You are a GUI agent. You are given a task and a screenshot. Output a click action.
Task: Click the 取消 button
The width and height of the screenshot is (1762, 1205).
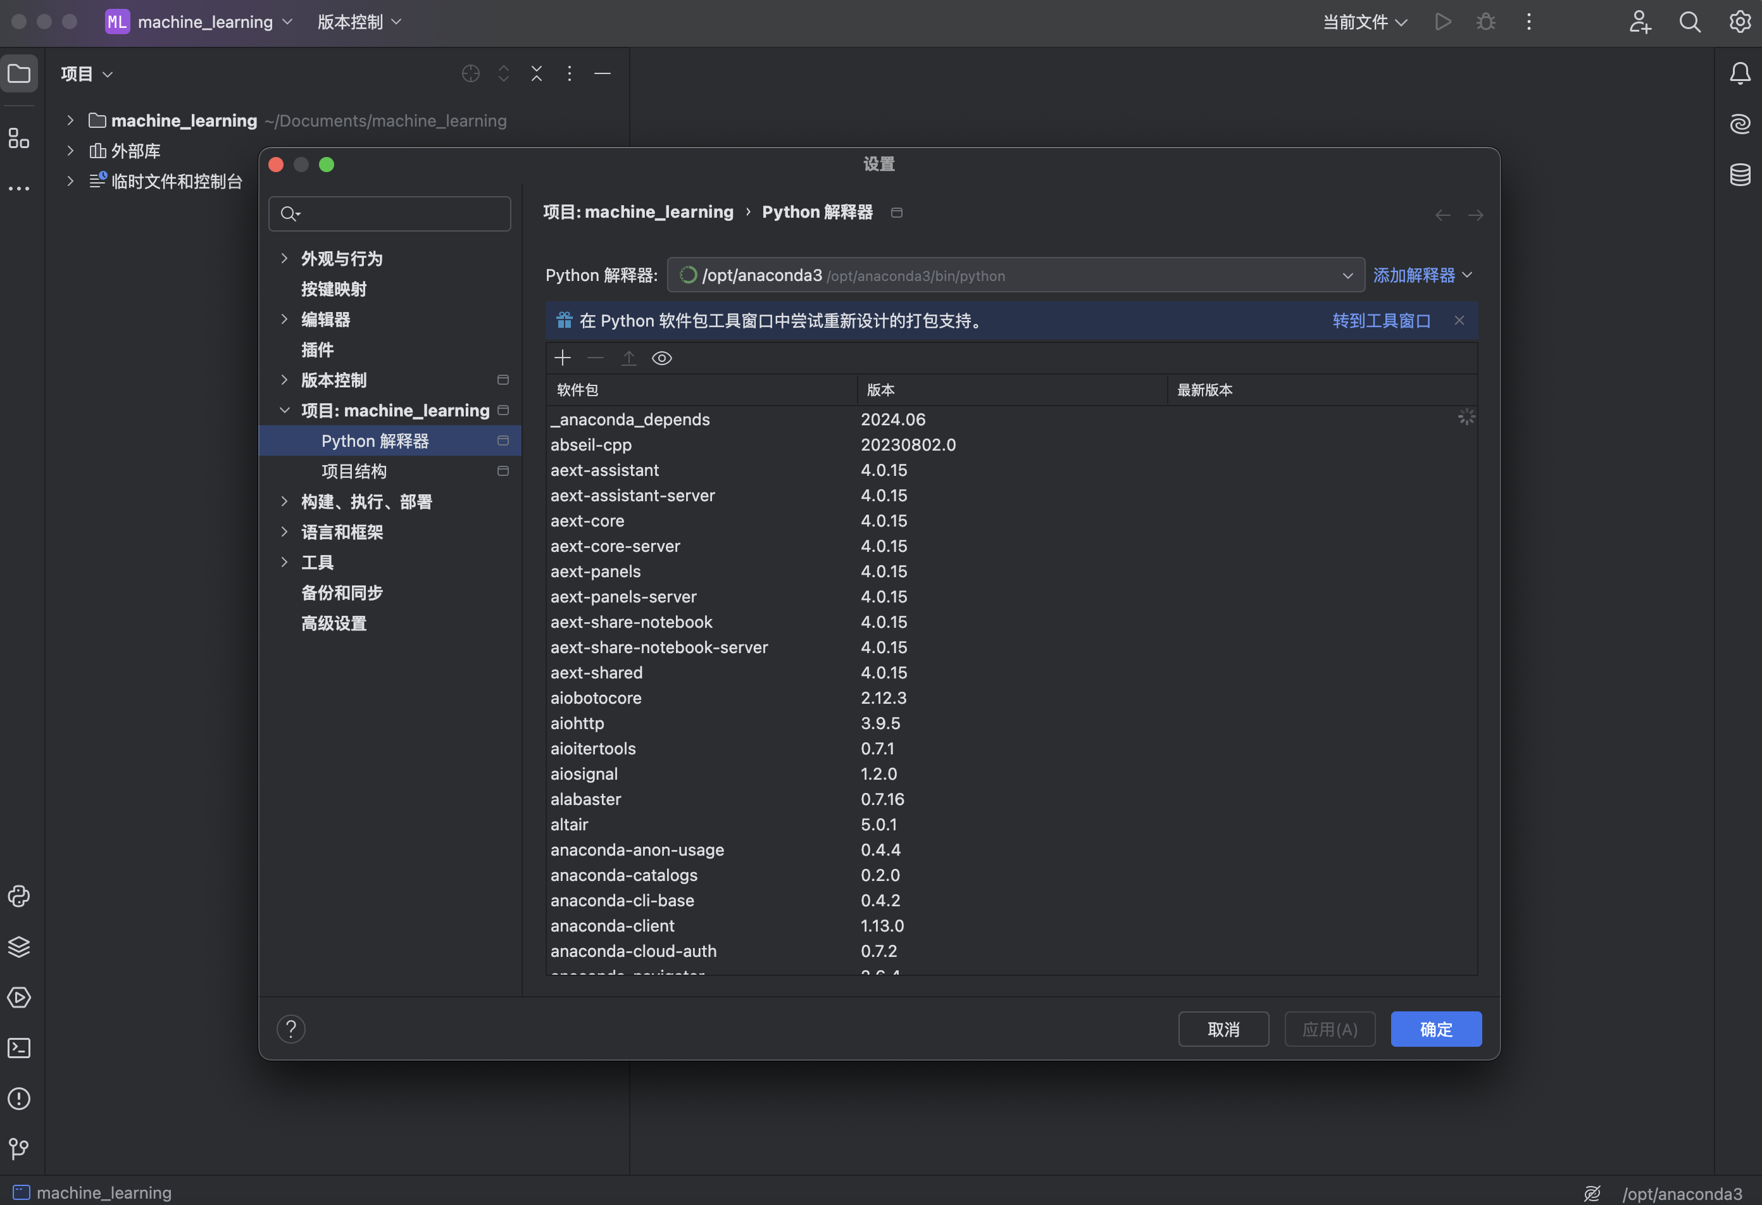(1223, 1029)
